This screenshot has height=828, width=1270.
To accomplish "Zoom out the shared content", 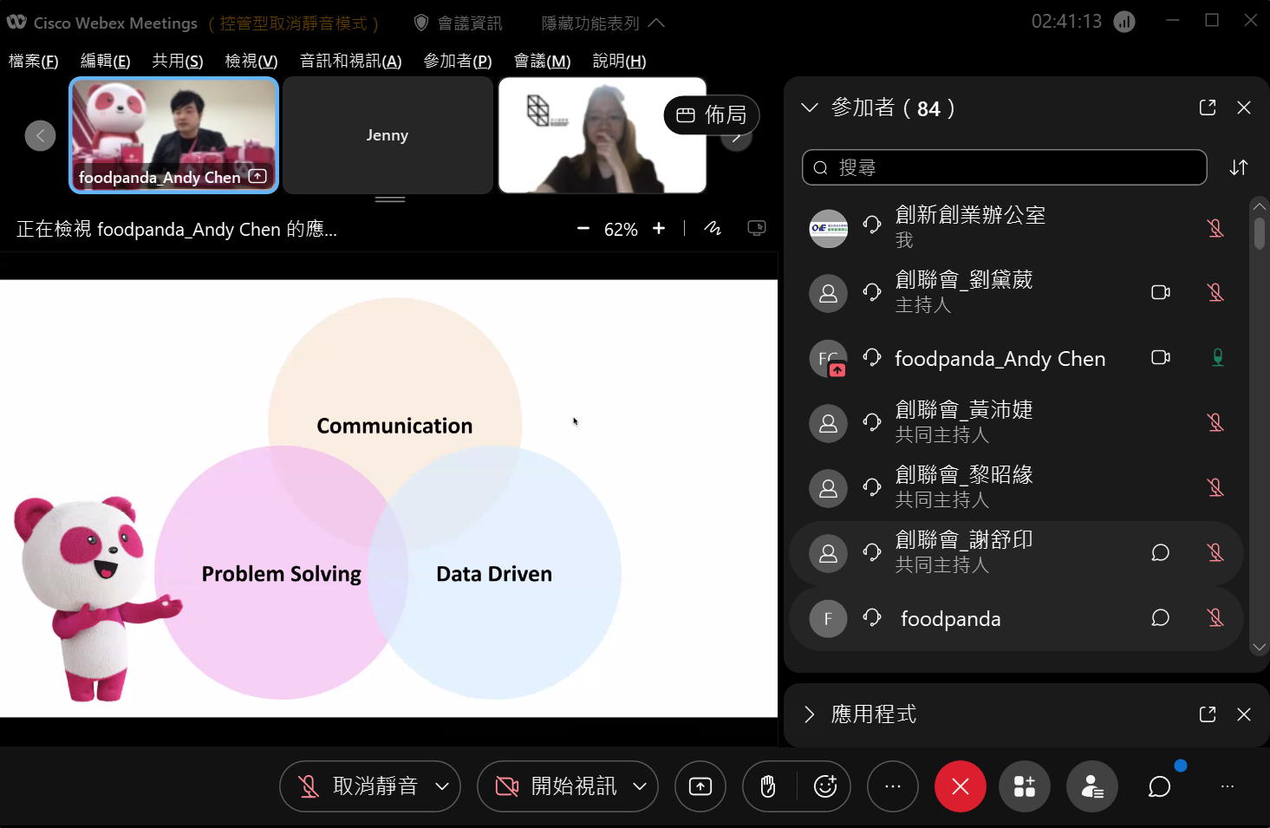I will pos(583,228).
